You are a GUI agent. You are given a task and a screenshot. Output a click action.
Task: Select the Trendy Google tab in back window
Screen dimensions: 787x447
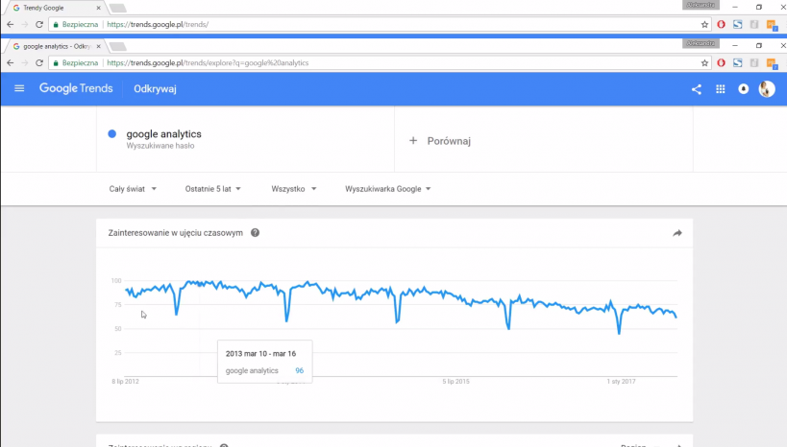click(54, 8)
